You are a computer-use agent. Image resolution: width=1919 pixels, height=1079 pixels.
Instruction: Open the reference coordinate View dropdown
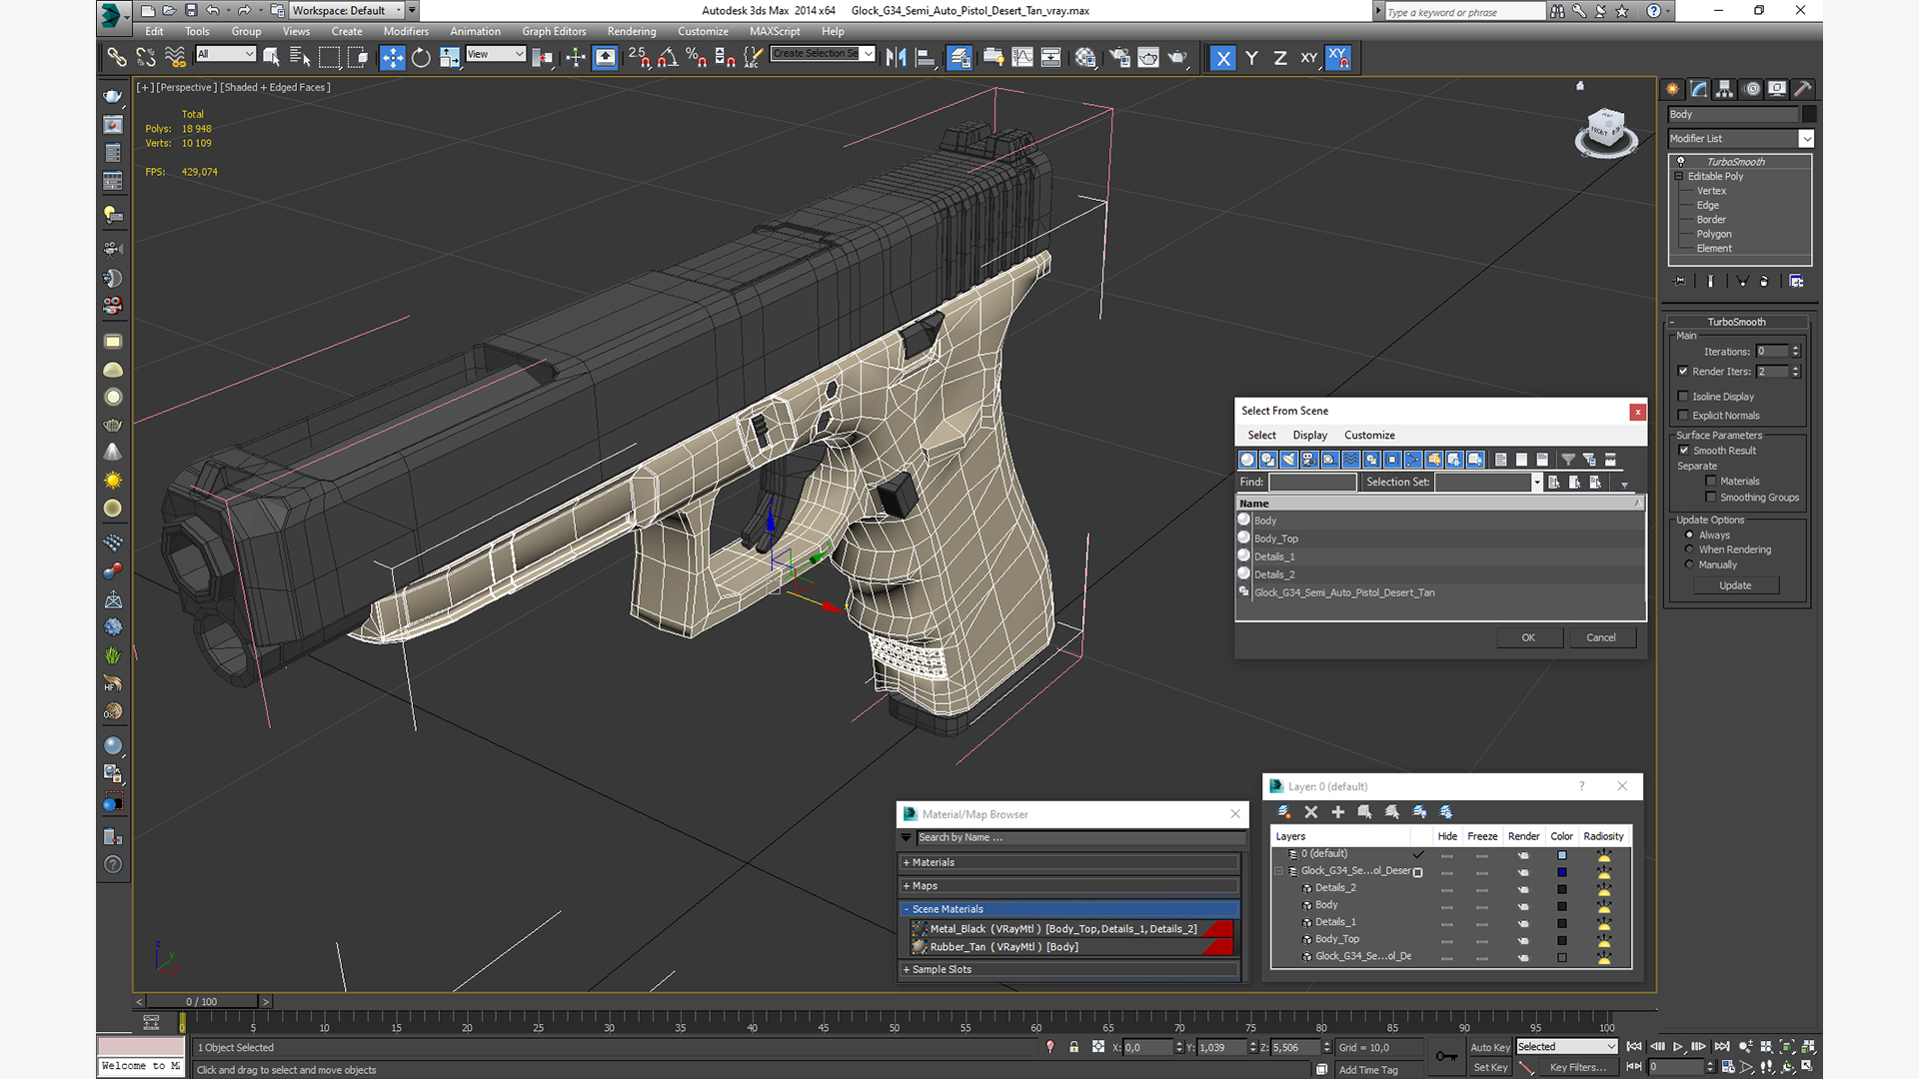click(x=496, y=54)
